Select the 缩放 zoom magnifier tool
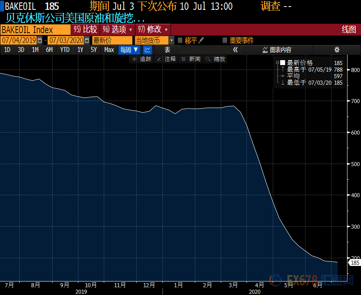361x295 pixels. 215,59
